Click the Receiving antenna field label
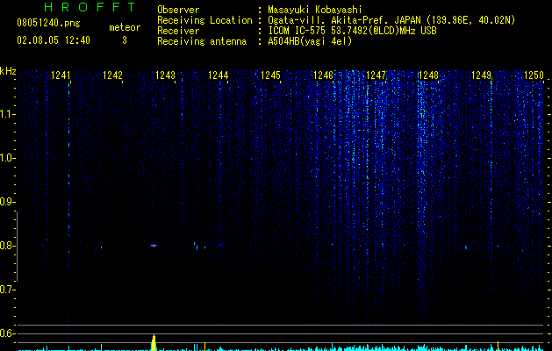Viewport: 552px width, 351px height. pyautogui.click(x=202, y=41)
